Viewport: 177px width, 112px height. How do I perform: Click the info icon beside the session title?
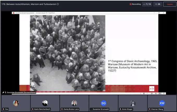click(58, 4)
